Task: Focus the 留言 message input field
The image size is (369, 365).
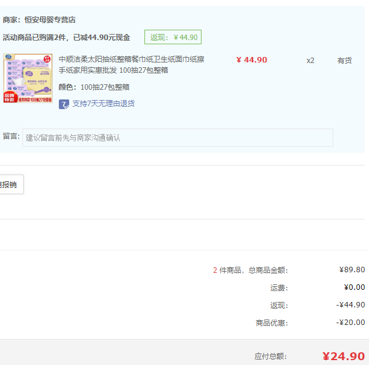Action: tap(177, 138)
